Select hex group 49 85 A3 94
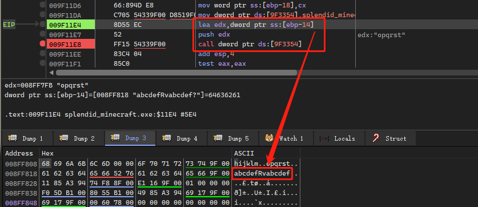Viewport: 478px width, 207px height. [x=159, y=193]
